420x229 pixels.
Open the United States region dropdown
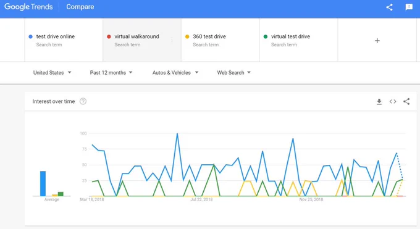tap(52, 73)
